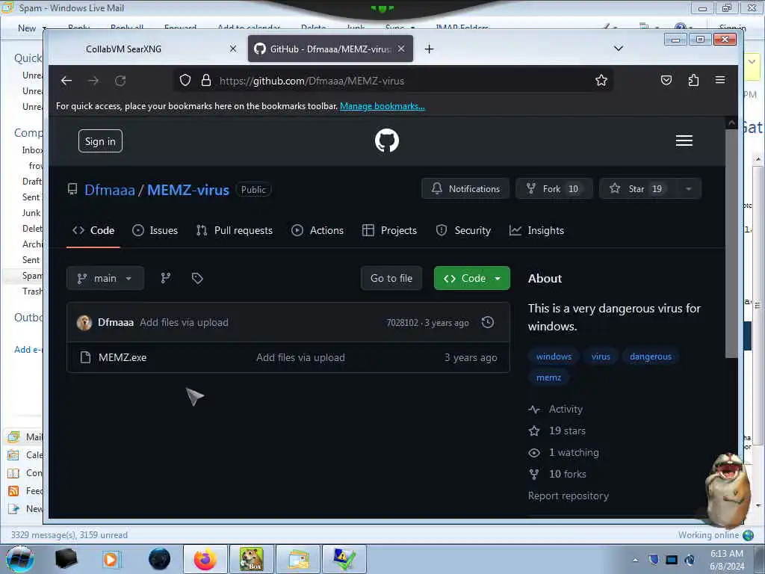Screen dimensions: 765x574
Task: Close the CollabVM SearXNG tab
Action: (233, 49)
